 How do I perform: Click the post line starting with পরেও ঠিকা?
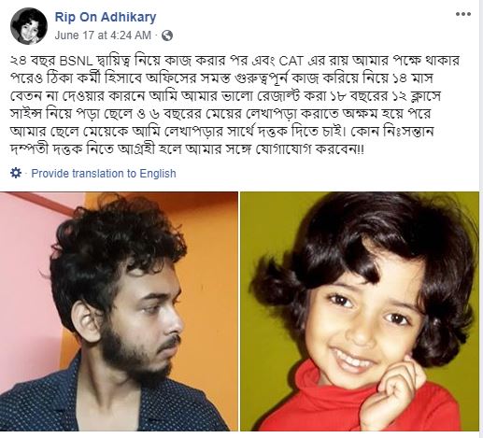(221, 78)
